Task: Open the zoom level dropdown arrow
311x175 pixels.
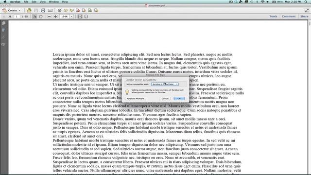Action: point(71,17)
